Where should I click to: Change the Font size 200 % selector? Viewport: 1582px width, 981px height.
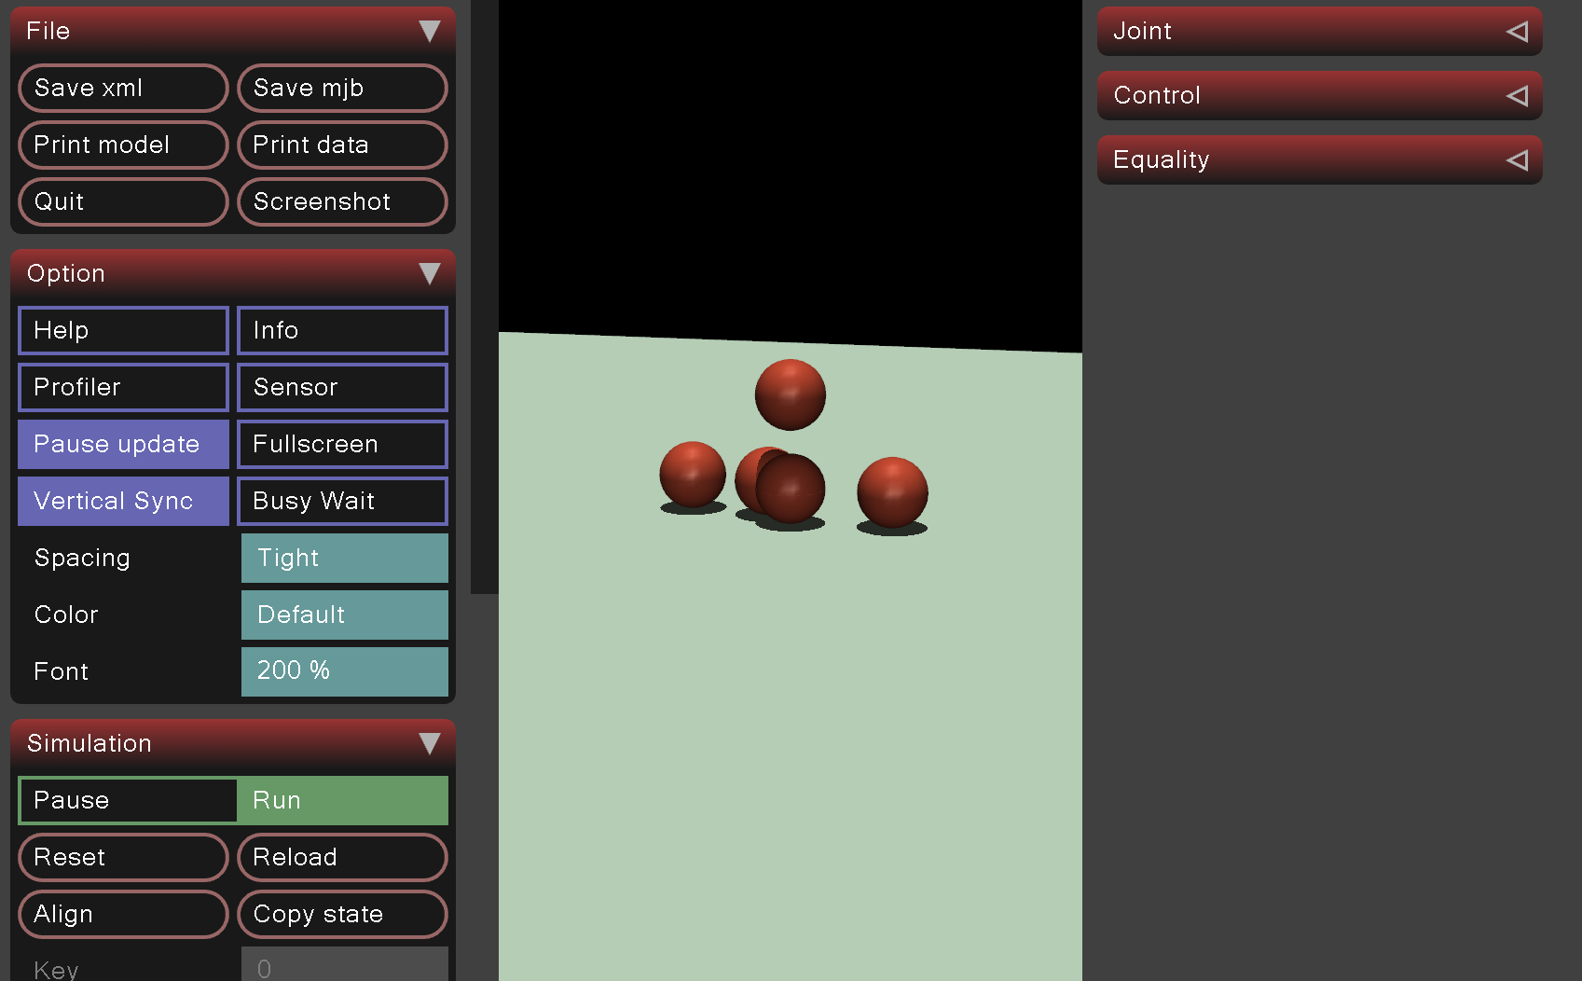tap(344, 671)
